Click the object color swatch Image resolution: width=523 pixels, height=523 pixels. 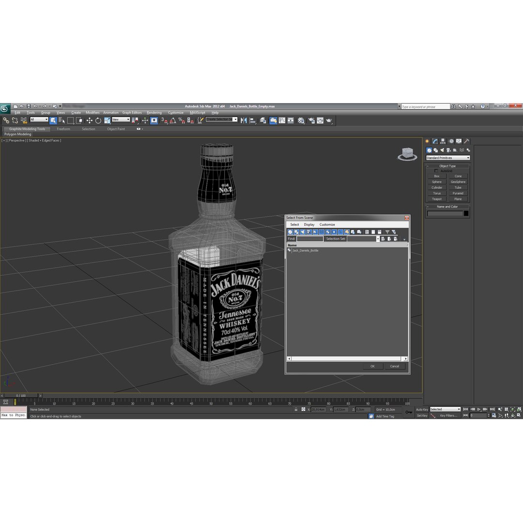(466, 214)
